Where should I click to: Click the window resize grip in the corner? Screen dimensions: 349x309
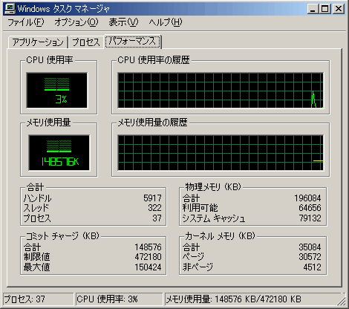point(342,301)
